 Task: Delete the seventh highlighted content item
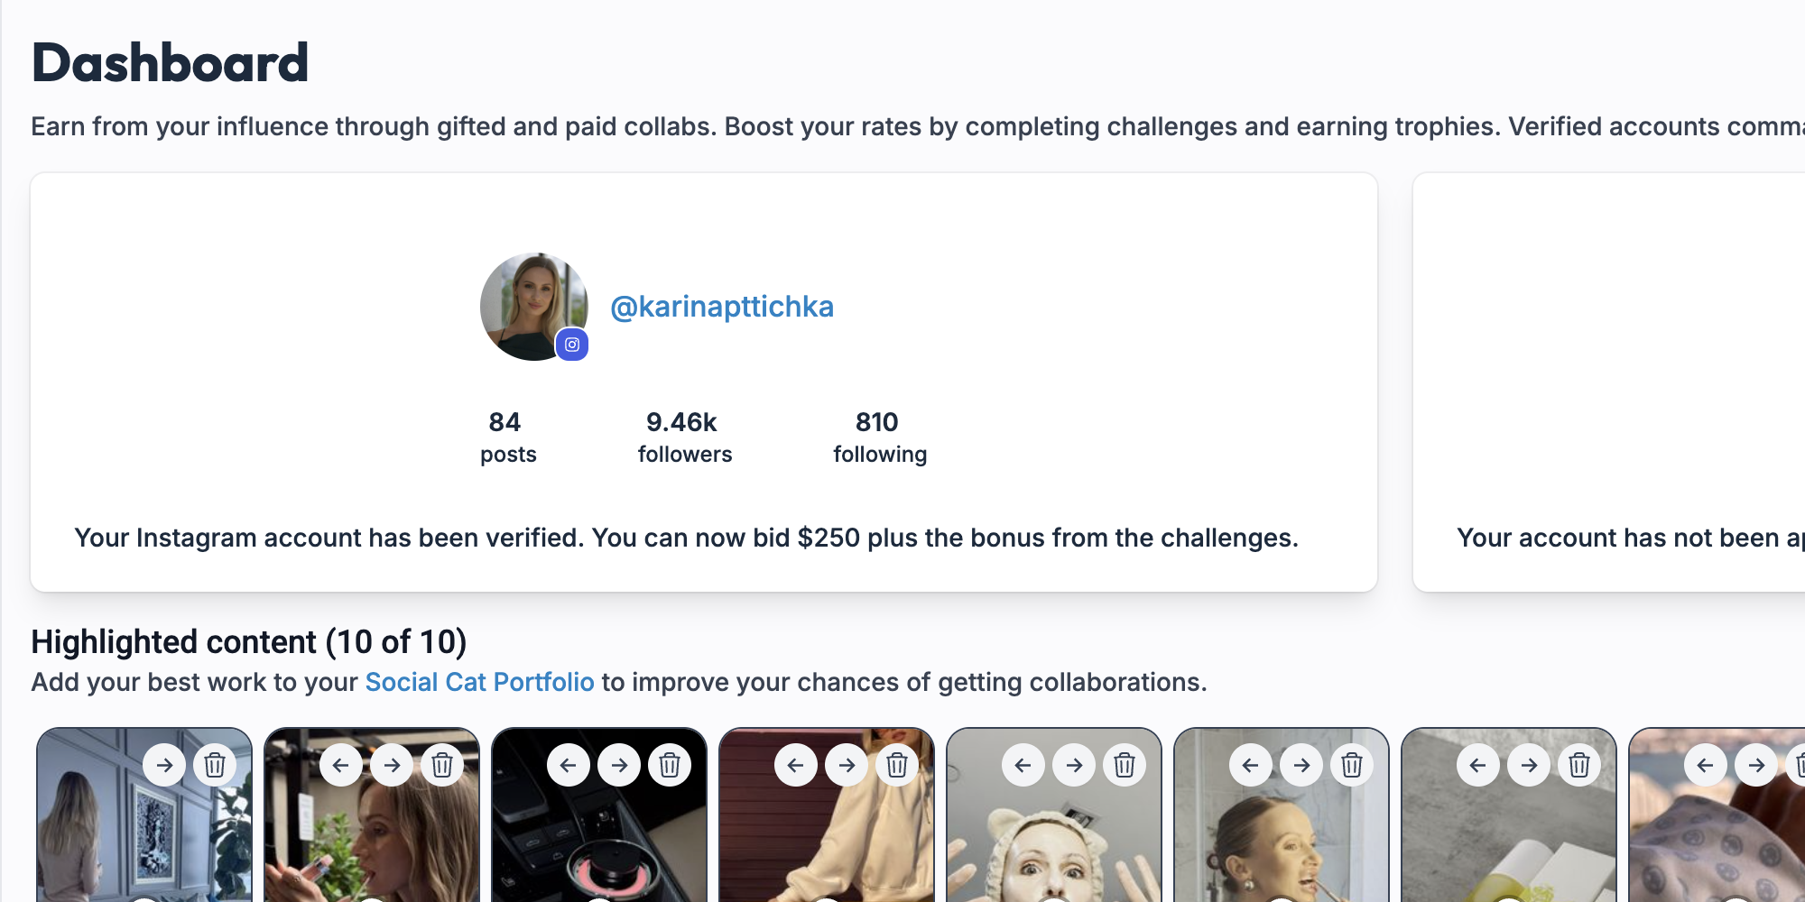(x=1579, y=765)
